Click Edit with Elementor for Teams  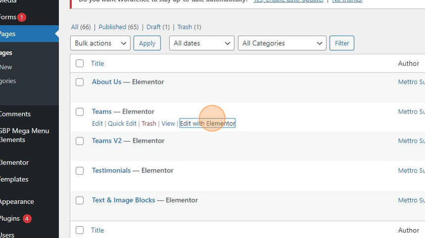(x=208, y=123)
